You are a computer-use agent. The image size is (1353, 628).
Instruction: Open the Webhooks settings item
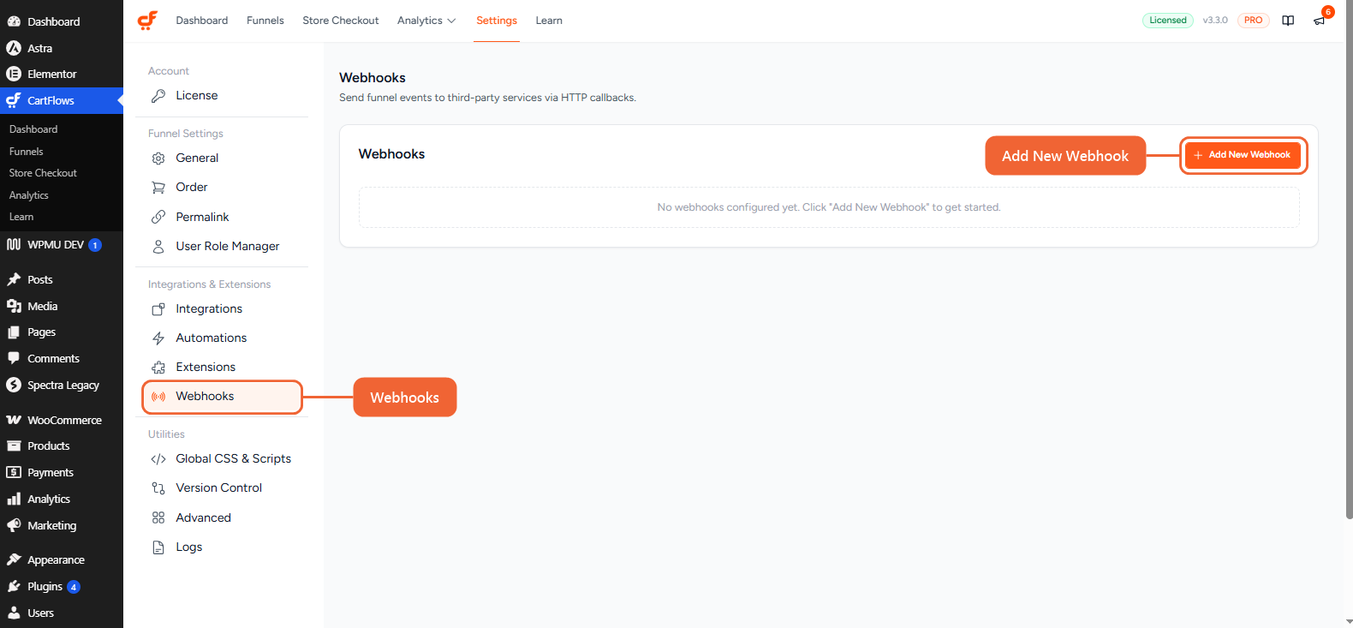pos(222,397)
